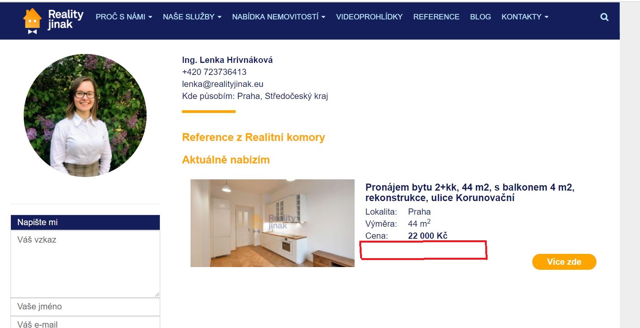
Task: Click the kitchen photo thumbnail
Action: coord(273,223)
